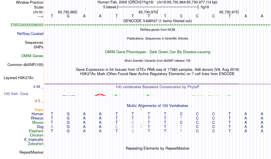Click the faded T in the Elephant row

181,131
